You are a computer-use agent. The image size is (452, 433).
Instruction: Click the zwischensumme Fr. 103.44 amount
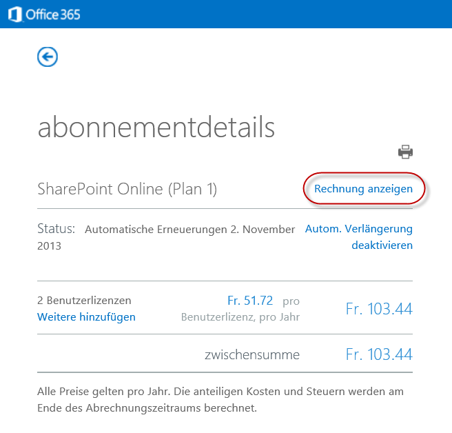click(379, 354)
